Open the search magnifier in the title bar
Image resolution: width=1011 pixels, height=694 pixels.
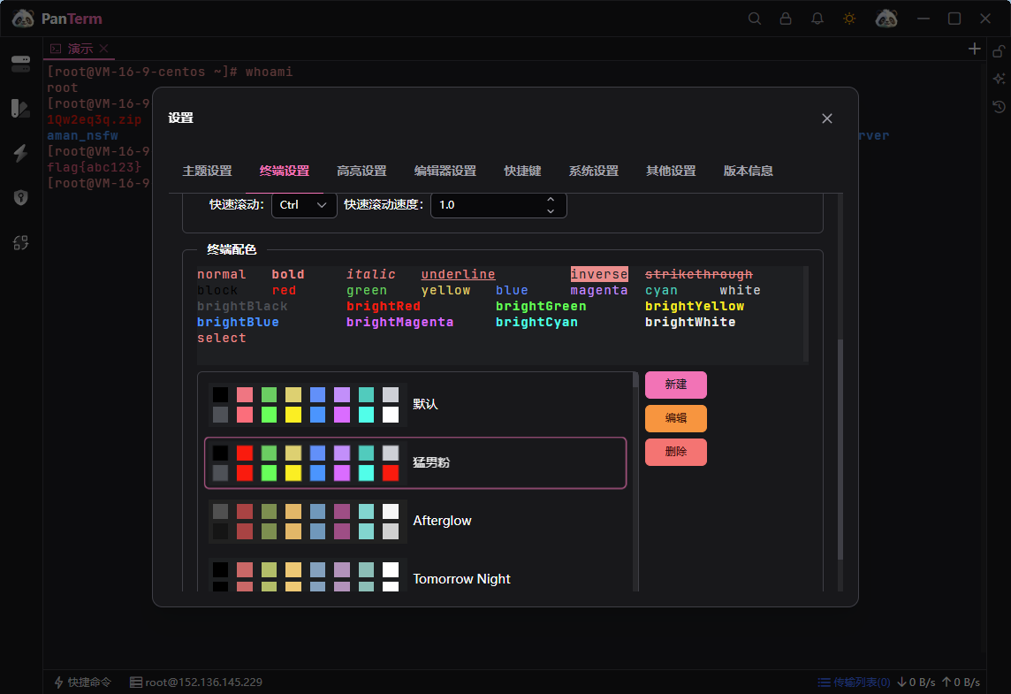click(x=754, y=18)
